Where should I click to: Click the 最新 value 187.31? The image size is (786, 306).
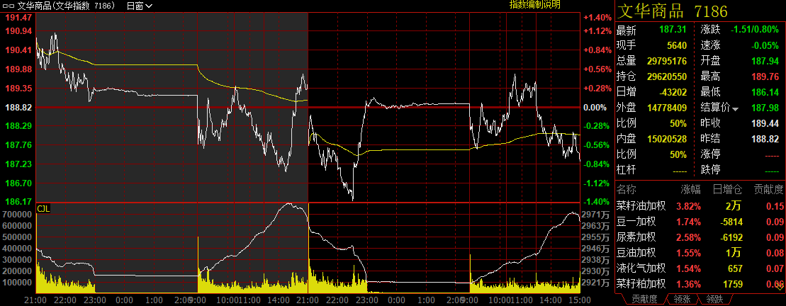pos(673,30)
